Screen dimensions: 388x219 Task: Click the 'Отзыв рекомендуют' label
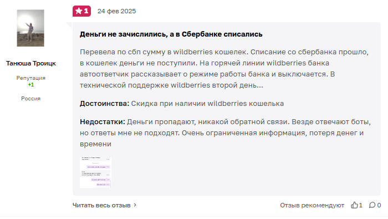pyautogui.click(x=312, y=205)
